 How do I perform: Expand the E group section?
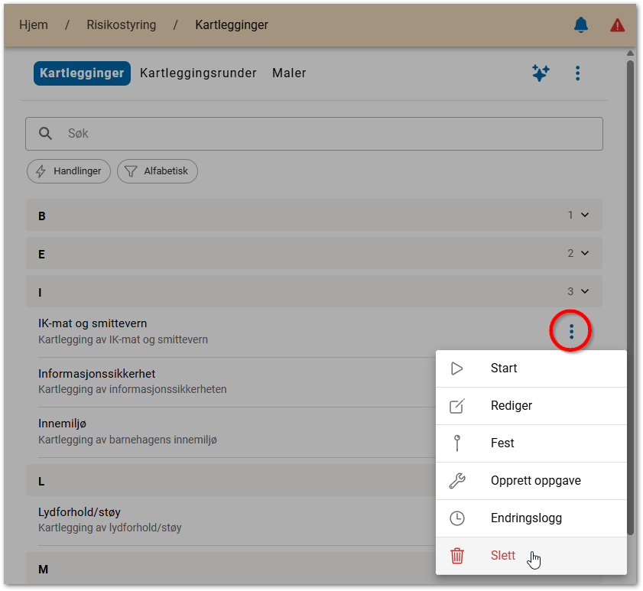coord(313,253)
